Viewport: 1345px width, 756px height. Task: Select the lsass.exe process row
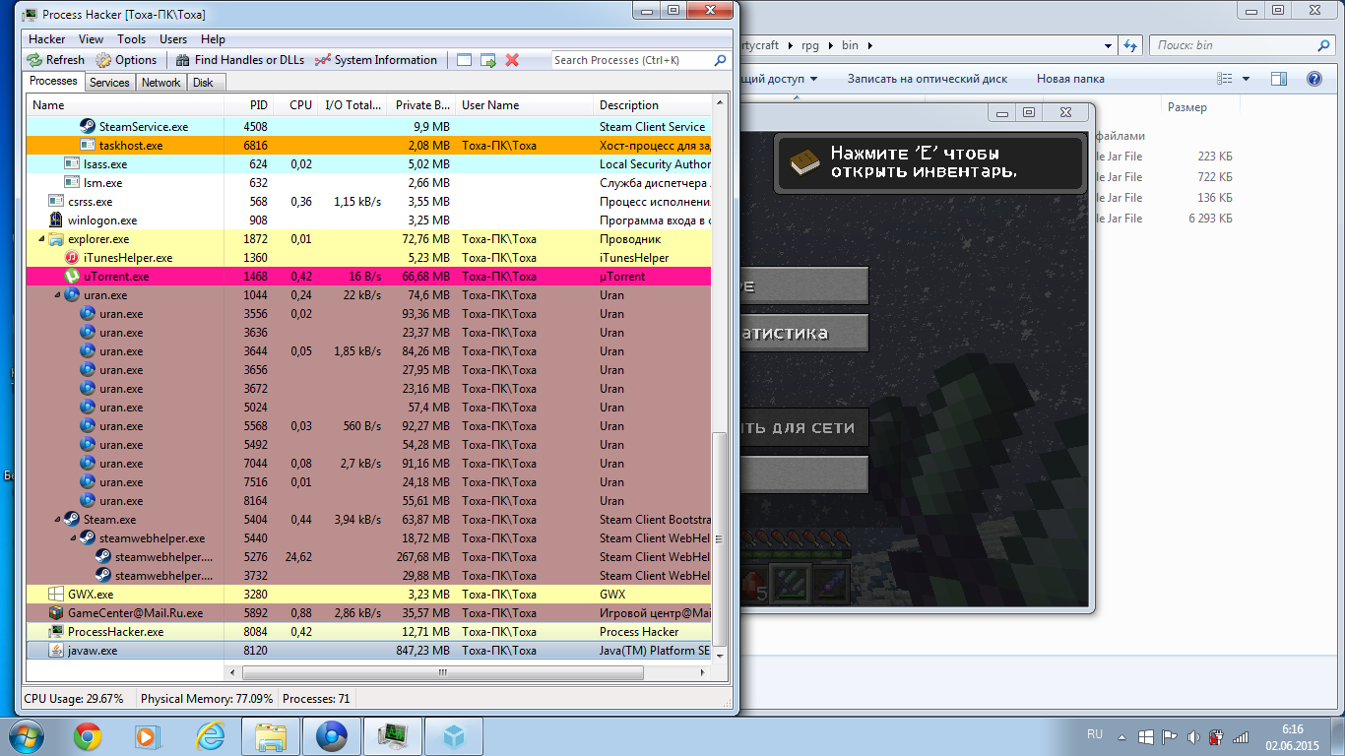tap(368, 164)
